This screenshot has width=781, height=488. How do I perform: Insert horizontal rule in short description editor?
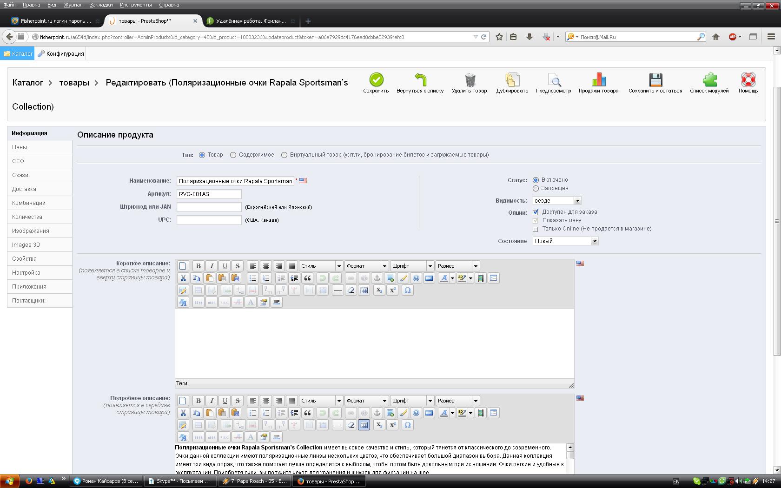pos(338,290)
